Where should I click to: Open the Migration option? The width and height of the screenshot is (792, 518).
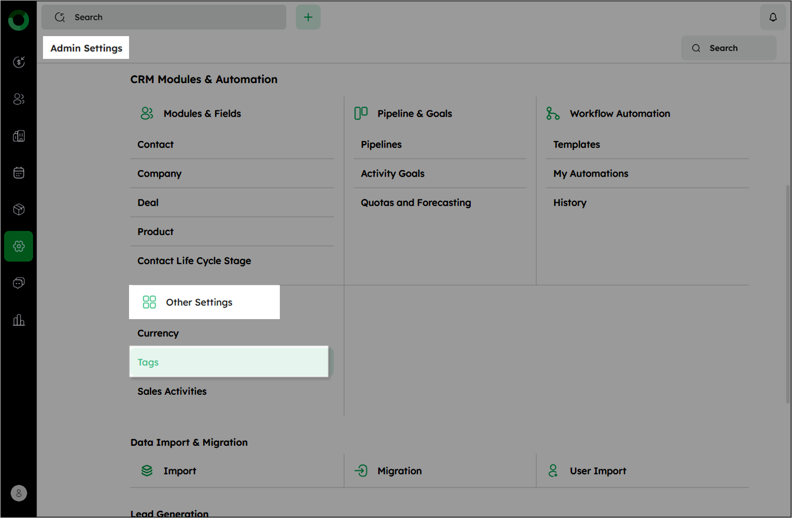pyautogui.click(x=399, y=471)
